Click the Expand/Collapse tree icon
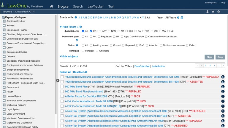 [3, 17]
